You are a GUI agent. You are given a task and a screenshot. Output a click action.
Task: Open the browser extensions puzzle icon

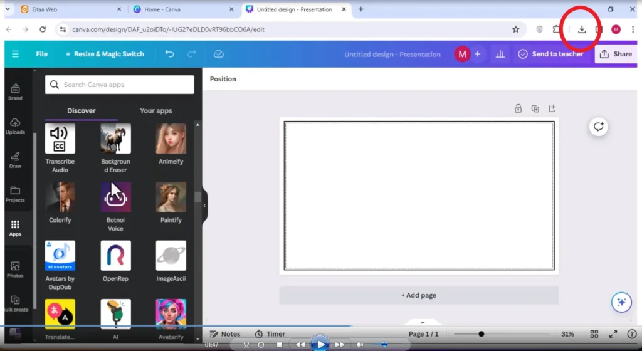click(555, 29)
